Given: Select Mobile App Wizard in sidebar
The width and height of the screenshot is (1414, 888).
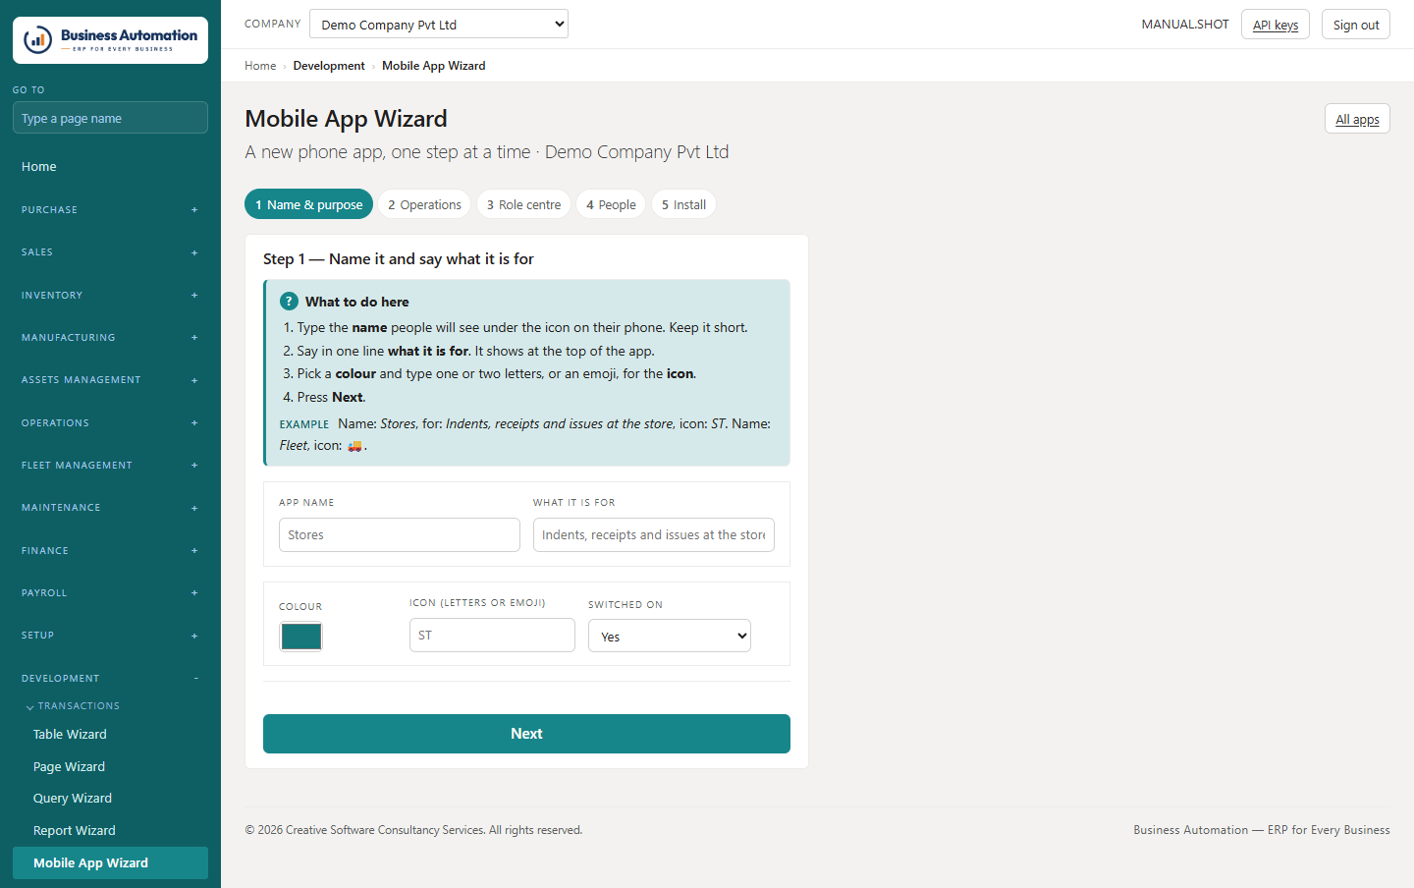Looking at the screenshot, I should coord(110,862).
